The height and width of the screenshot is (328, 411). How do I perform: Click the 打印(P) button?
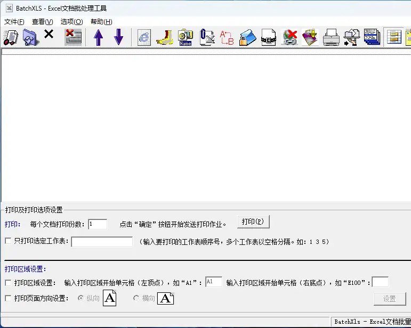[x=253, y=222]
